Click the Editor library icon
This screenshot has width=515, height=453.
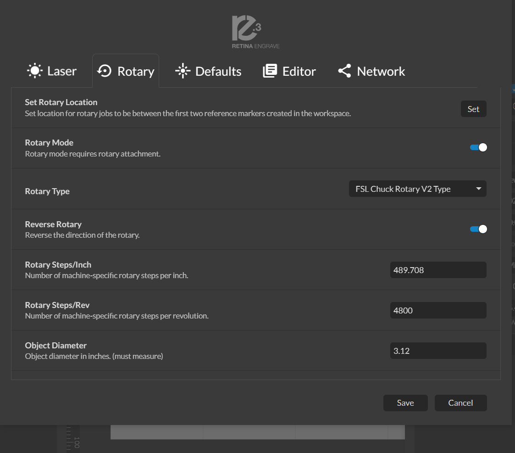[x=270, y=71]
